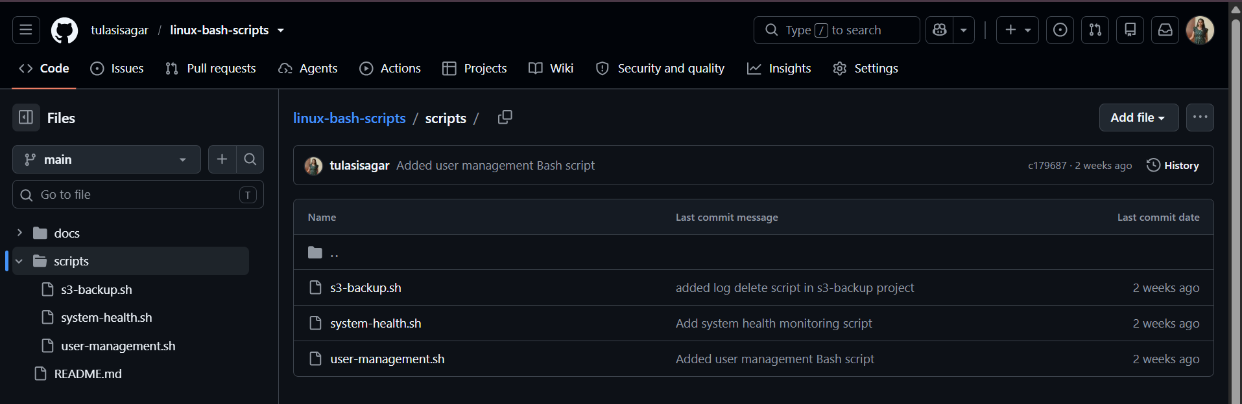Open the notifications inbox icon

point(1165,30)
